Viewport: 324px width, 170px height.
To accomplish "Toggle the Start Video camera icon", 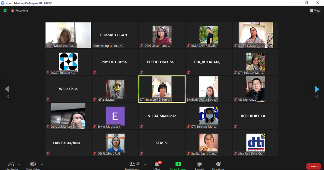I will pyautogui.click(x=33, y=164).
